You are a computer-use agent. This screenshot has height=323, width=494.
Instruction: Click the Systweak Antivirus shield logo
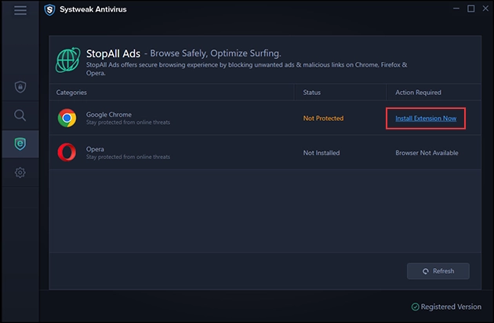(49, 9)
